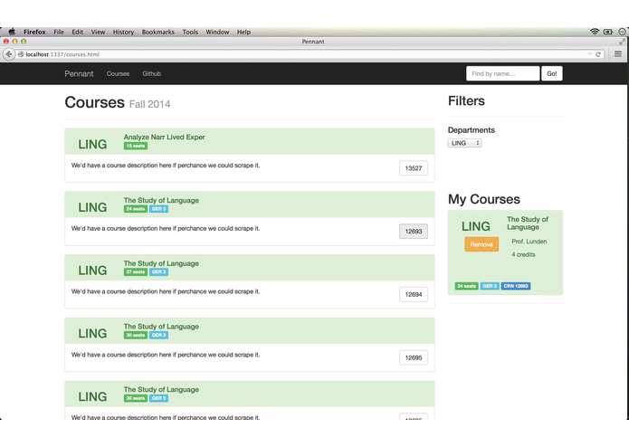The height and width of the screenshot is (447, 629).
Task: Click the CRN 12693 button
Action: 414,232
